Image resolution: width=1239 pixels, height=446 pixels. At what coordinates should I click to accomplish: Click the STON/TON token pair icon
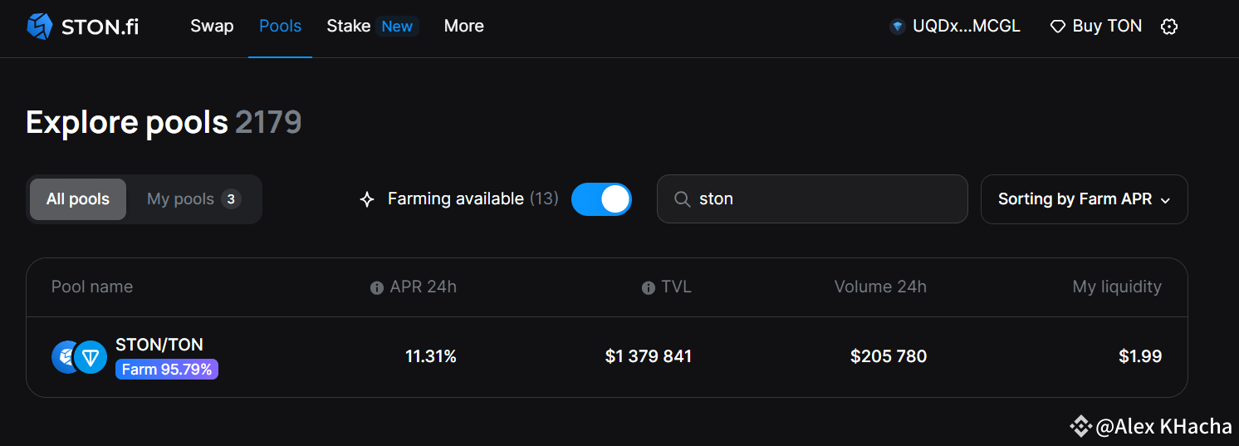pos(80,357)
